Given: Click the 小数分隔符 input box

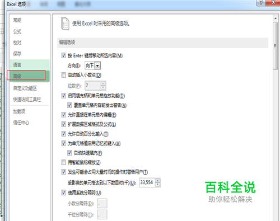Looking at the screenshot, I should [102, 203].
